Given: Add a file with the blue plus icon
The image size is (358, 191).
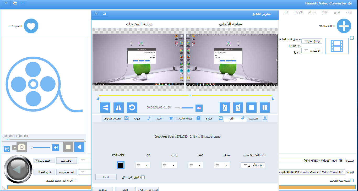Looking at the screenshot, I should pos(344,26).
